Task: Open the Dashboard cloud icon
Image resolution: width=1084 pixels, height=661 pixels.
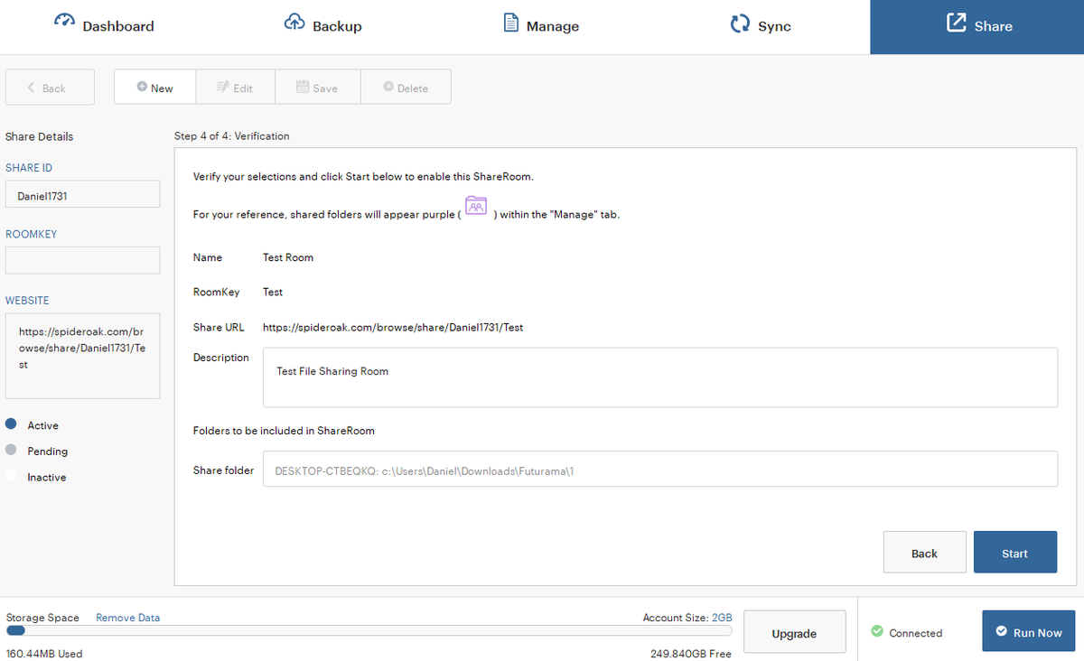Action: (x=64, y=19)
